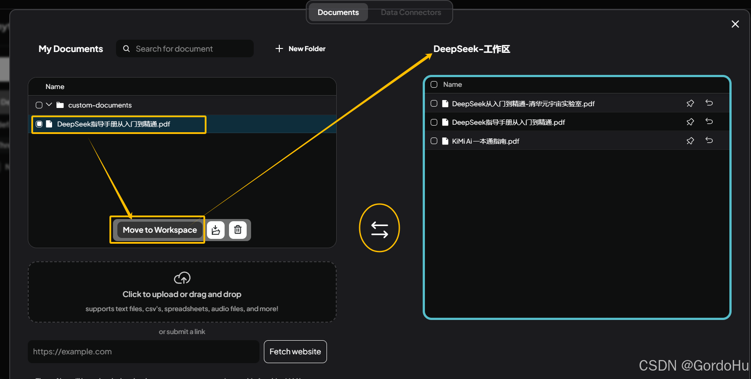
Task: Click file icon of DeepSeek从入门到精通-清华元宇宙实验室.pdf
Action: coord(445,104)
